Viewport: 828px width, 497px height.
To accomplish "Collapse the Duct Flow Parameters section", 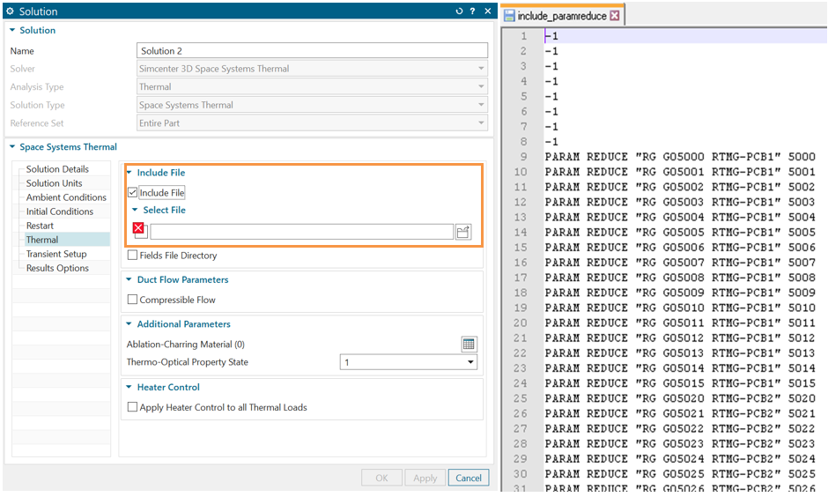I will (x=129, y=280).
